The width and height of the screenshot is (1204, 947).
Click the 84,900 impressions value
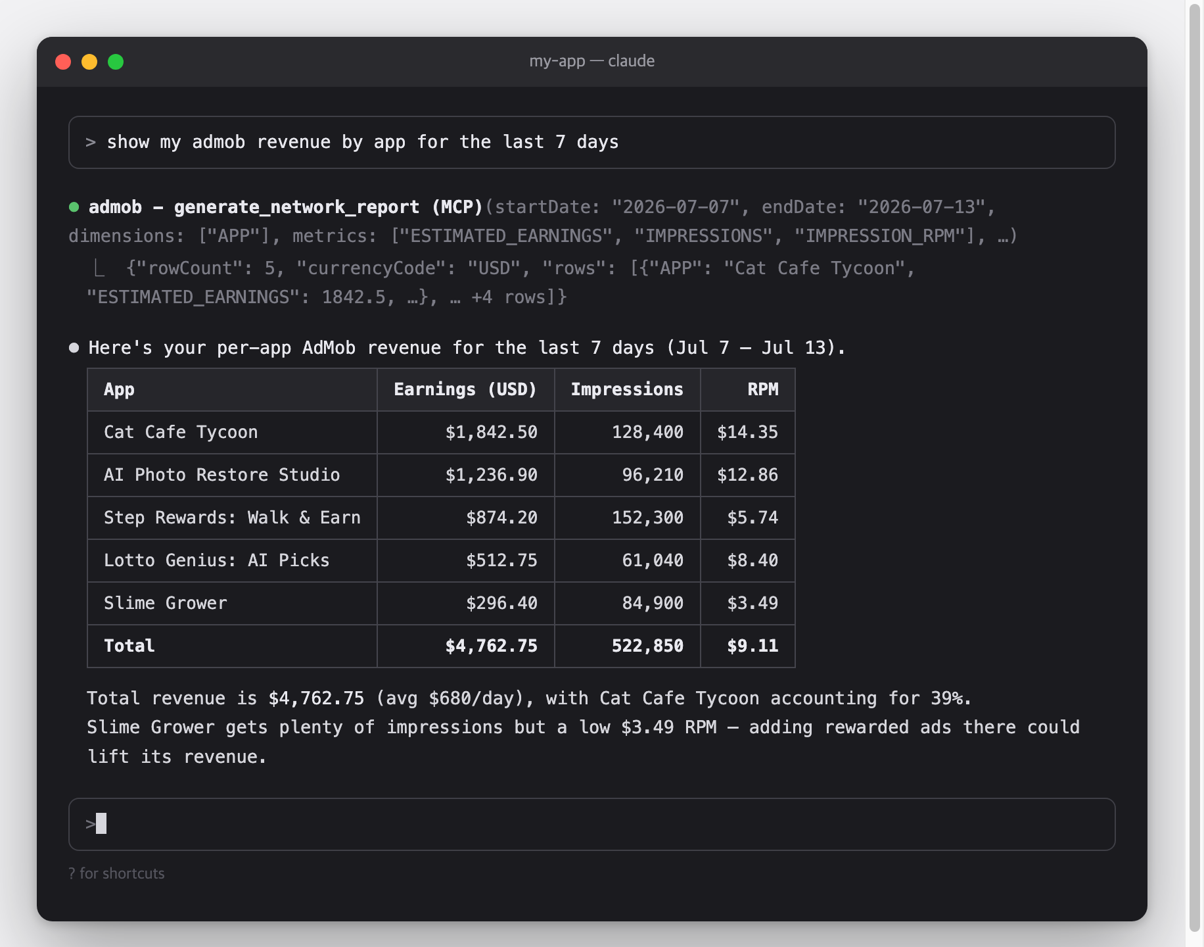tap(653, 603)
